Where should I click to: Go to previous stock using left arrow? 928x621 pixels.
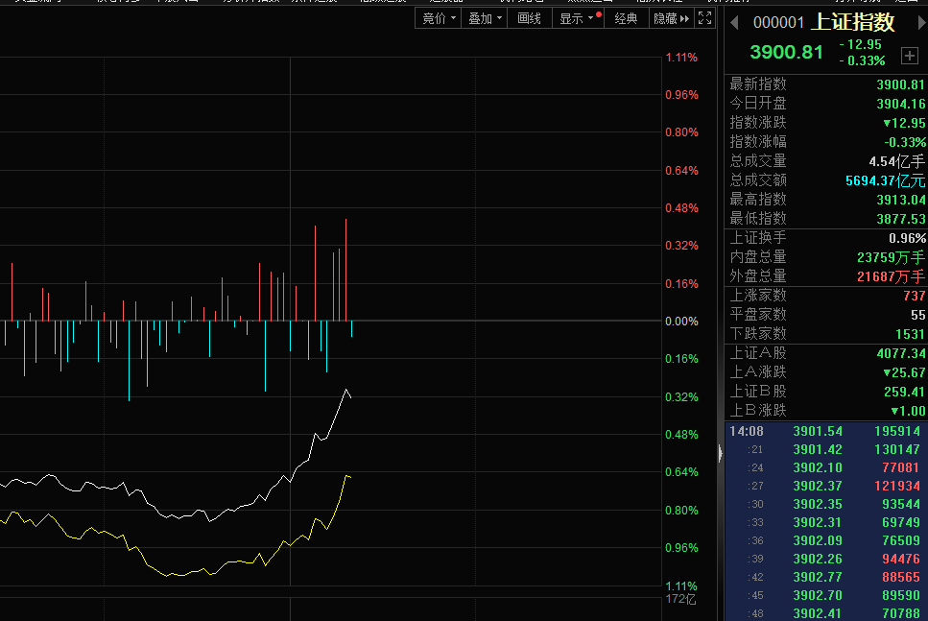tap(734, 22)
